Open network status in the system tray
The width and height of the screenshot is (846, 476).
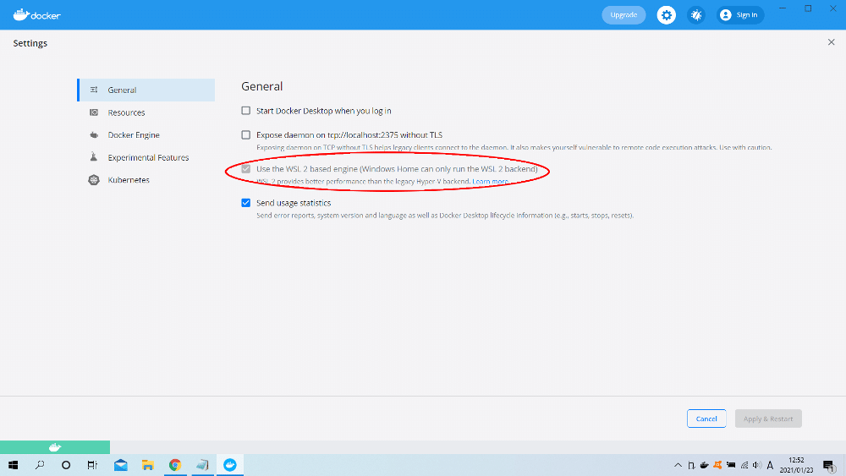[744, 465]
